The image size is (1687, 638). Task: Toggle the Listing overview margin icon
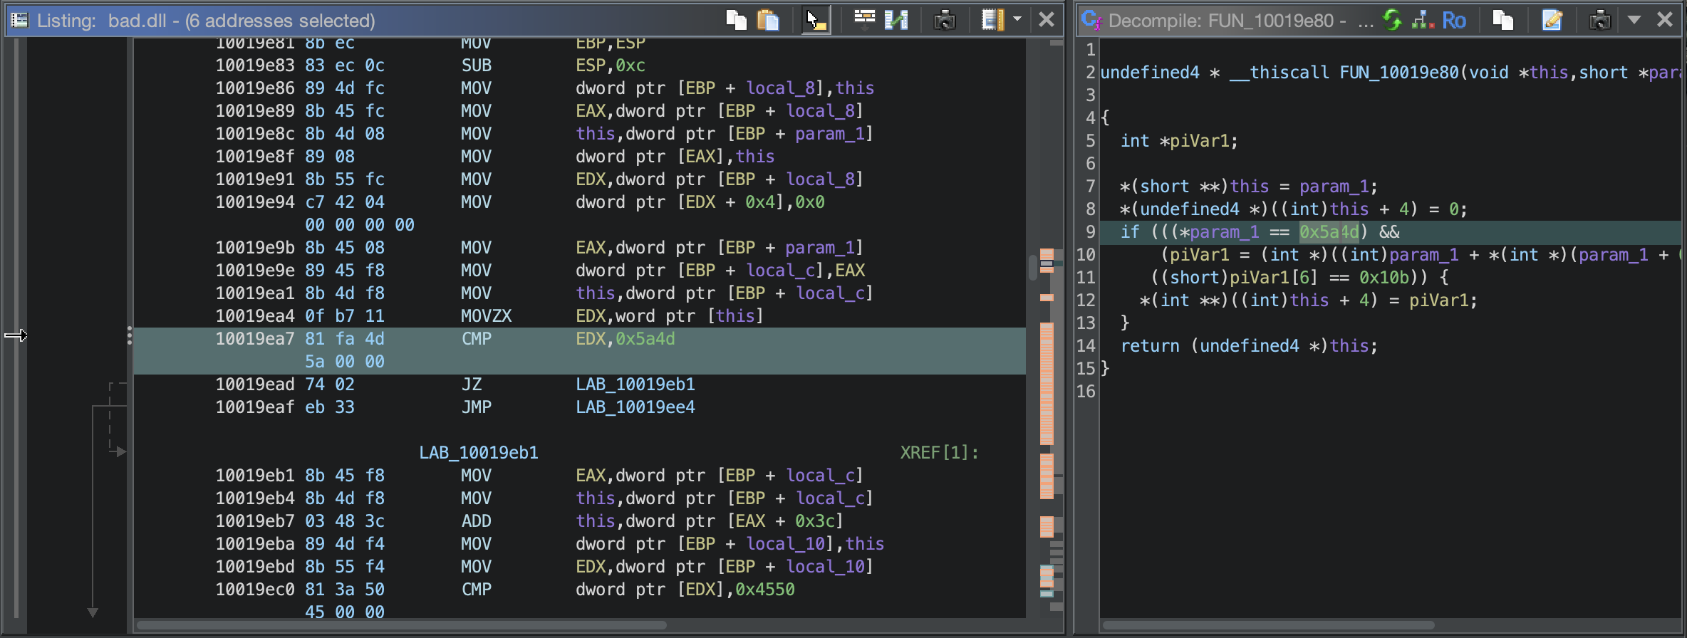pos(992,20)
